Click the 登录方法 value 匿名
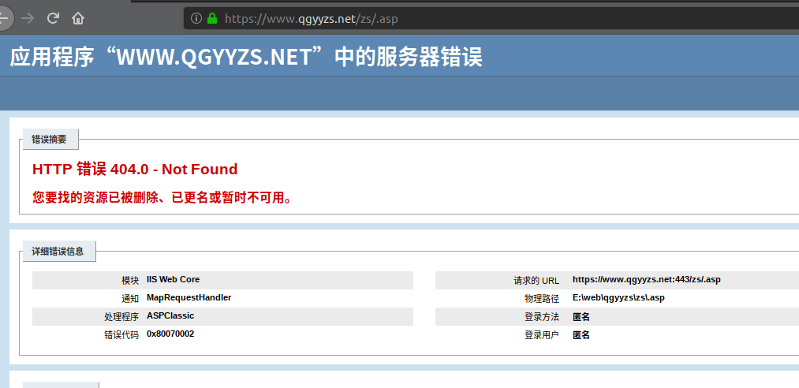Screen dimensions: 799x388 click(581, 317)
